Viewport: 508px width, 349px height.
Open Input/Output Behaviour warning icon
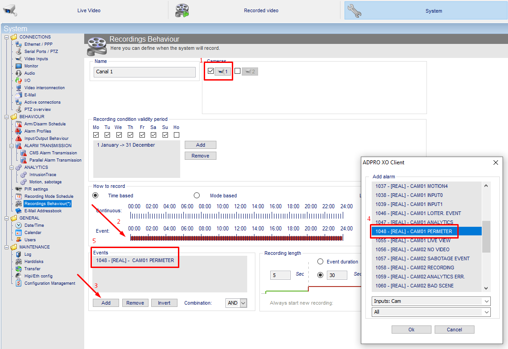[19, 139]
